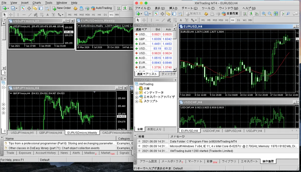Viewport: 301px width, 172px height.
Task: Click the 新規注文 button in XMTrading toolbar
Action: [x=193, y=14]
